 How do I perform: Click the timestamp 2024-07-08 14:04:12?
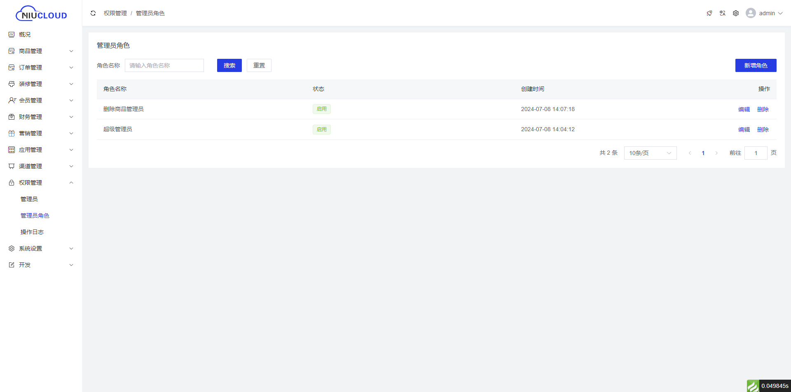tap(548, 129)
